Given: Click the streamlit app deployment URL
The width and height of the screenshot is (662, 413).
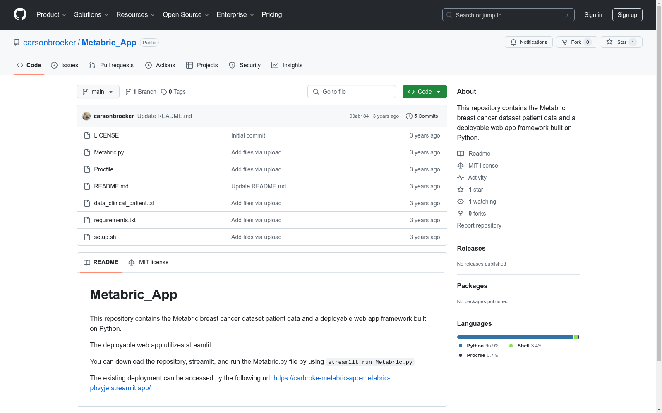Looking at the screenshot, I should click(331, 378).
